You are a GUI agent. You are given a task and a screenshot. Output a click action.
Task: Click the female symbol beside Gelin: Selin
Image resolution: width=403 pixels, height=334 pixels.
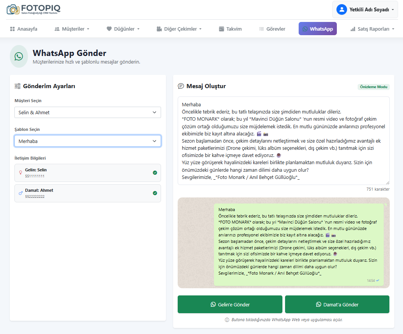click(20, 173)
